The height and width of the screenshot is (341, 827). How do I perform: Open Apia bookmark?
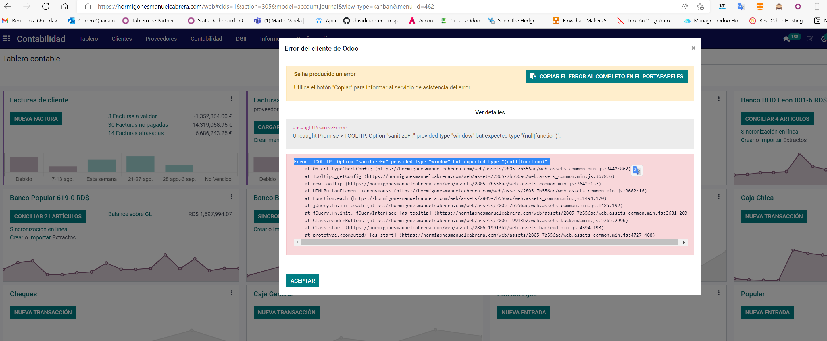tap(326, 21)
